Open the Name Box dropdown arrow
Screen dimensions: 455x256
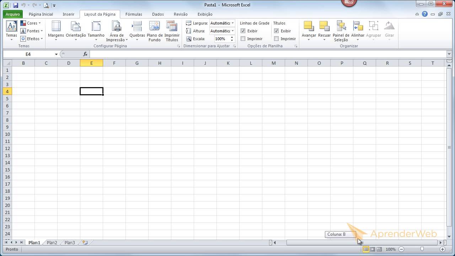(56, 54)
